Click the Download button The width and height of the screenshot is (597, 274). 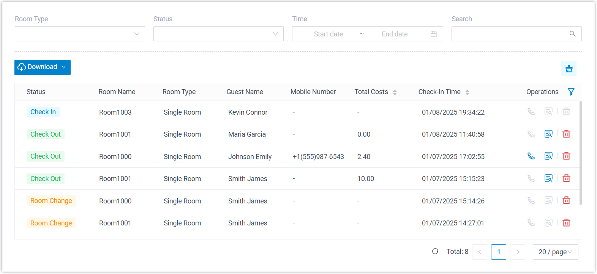point(42,67)
